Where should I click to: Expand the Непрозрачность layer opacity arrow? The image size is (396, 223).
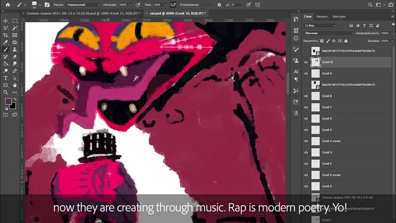392,33
